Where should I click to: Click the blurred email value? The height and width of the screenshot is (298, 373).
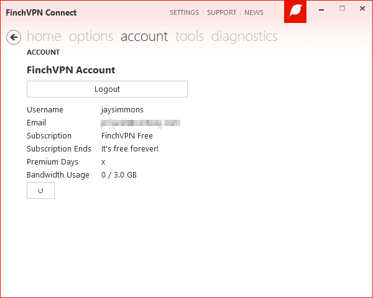[x=140, y=123]
